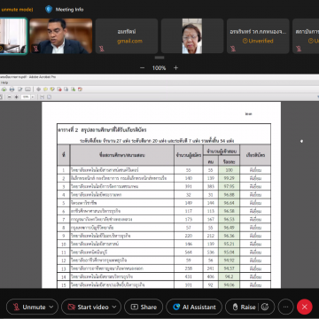Click the 100% zoom level indicator
This screenshot has height=319, width=319.
tap(159, 68)
